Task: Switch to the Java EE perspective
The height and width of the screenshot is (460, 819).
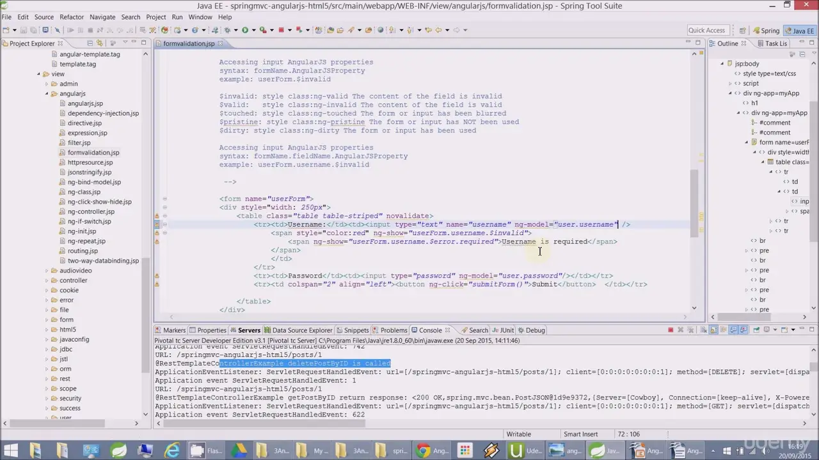Action: (x=799, y=31)
